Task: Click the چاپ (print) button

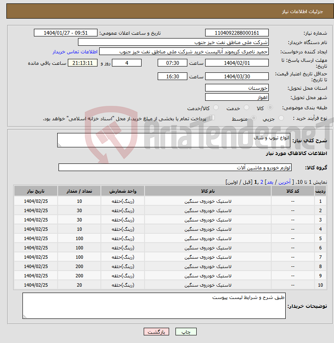Action: 186,332
